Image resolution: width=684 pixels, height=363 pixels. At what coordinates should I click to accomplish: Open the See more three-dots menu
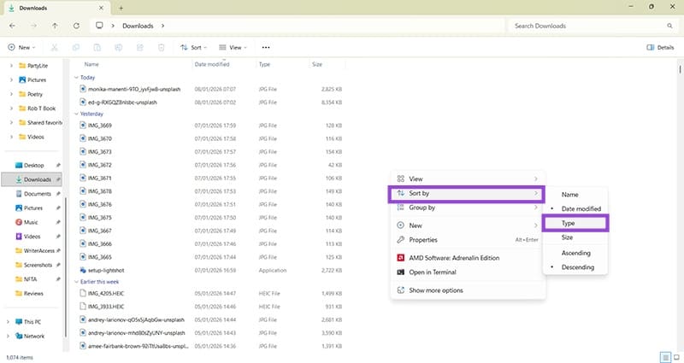click(266, 48)
